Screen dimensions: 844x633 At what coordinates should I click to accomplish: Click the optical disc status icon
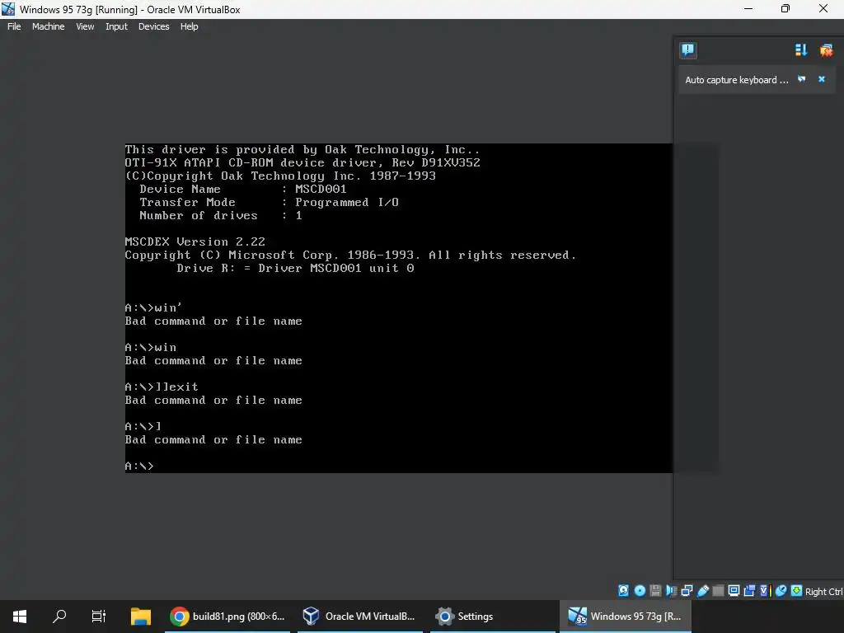pyautogui.click(x=640, y=590)
